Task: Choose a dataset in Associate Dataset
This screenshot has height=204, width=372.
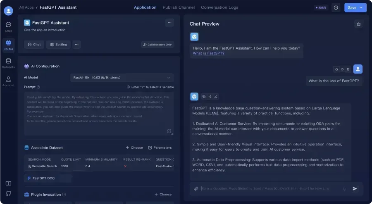Action: (134, 147)
